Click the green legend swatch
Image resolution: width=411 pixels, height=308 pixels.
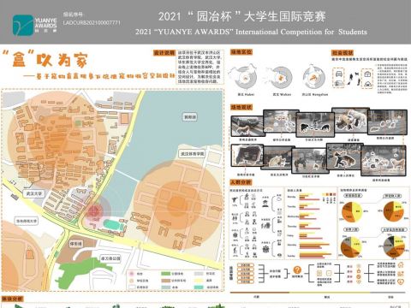[165, 274]
